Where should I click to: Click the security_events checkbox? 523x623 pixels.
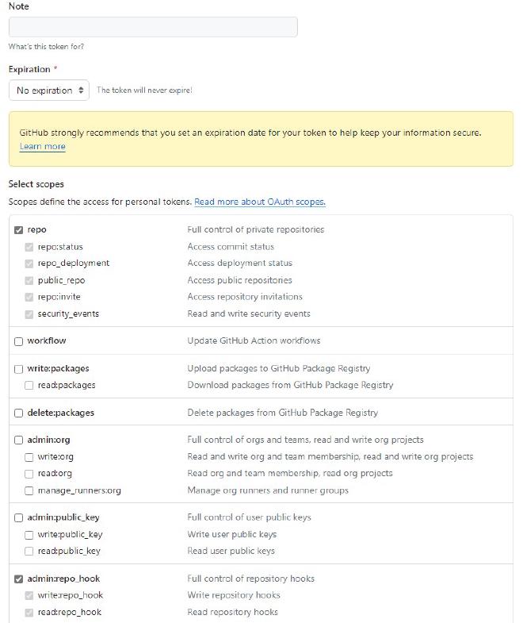click(29, 314)
